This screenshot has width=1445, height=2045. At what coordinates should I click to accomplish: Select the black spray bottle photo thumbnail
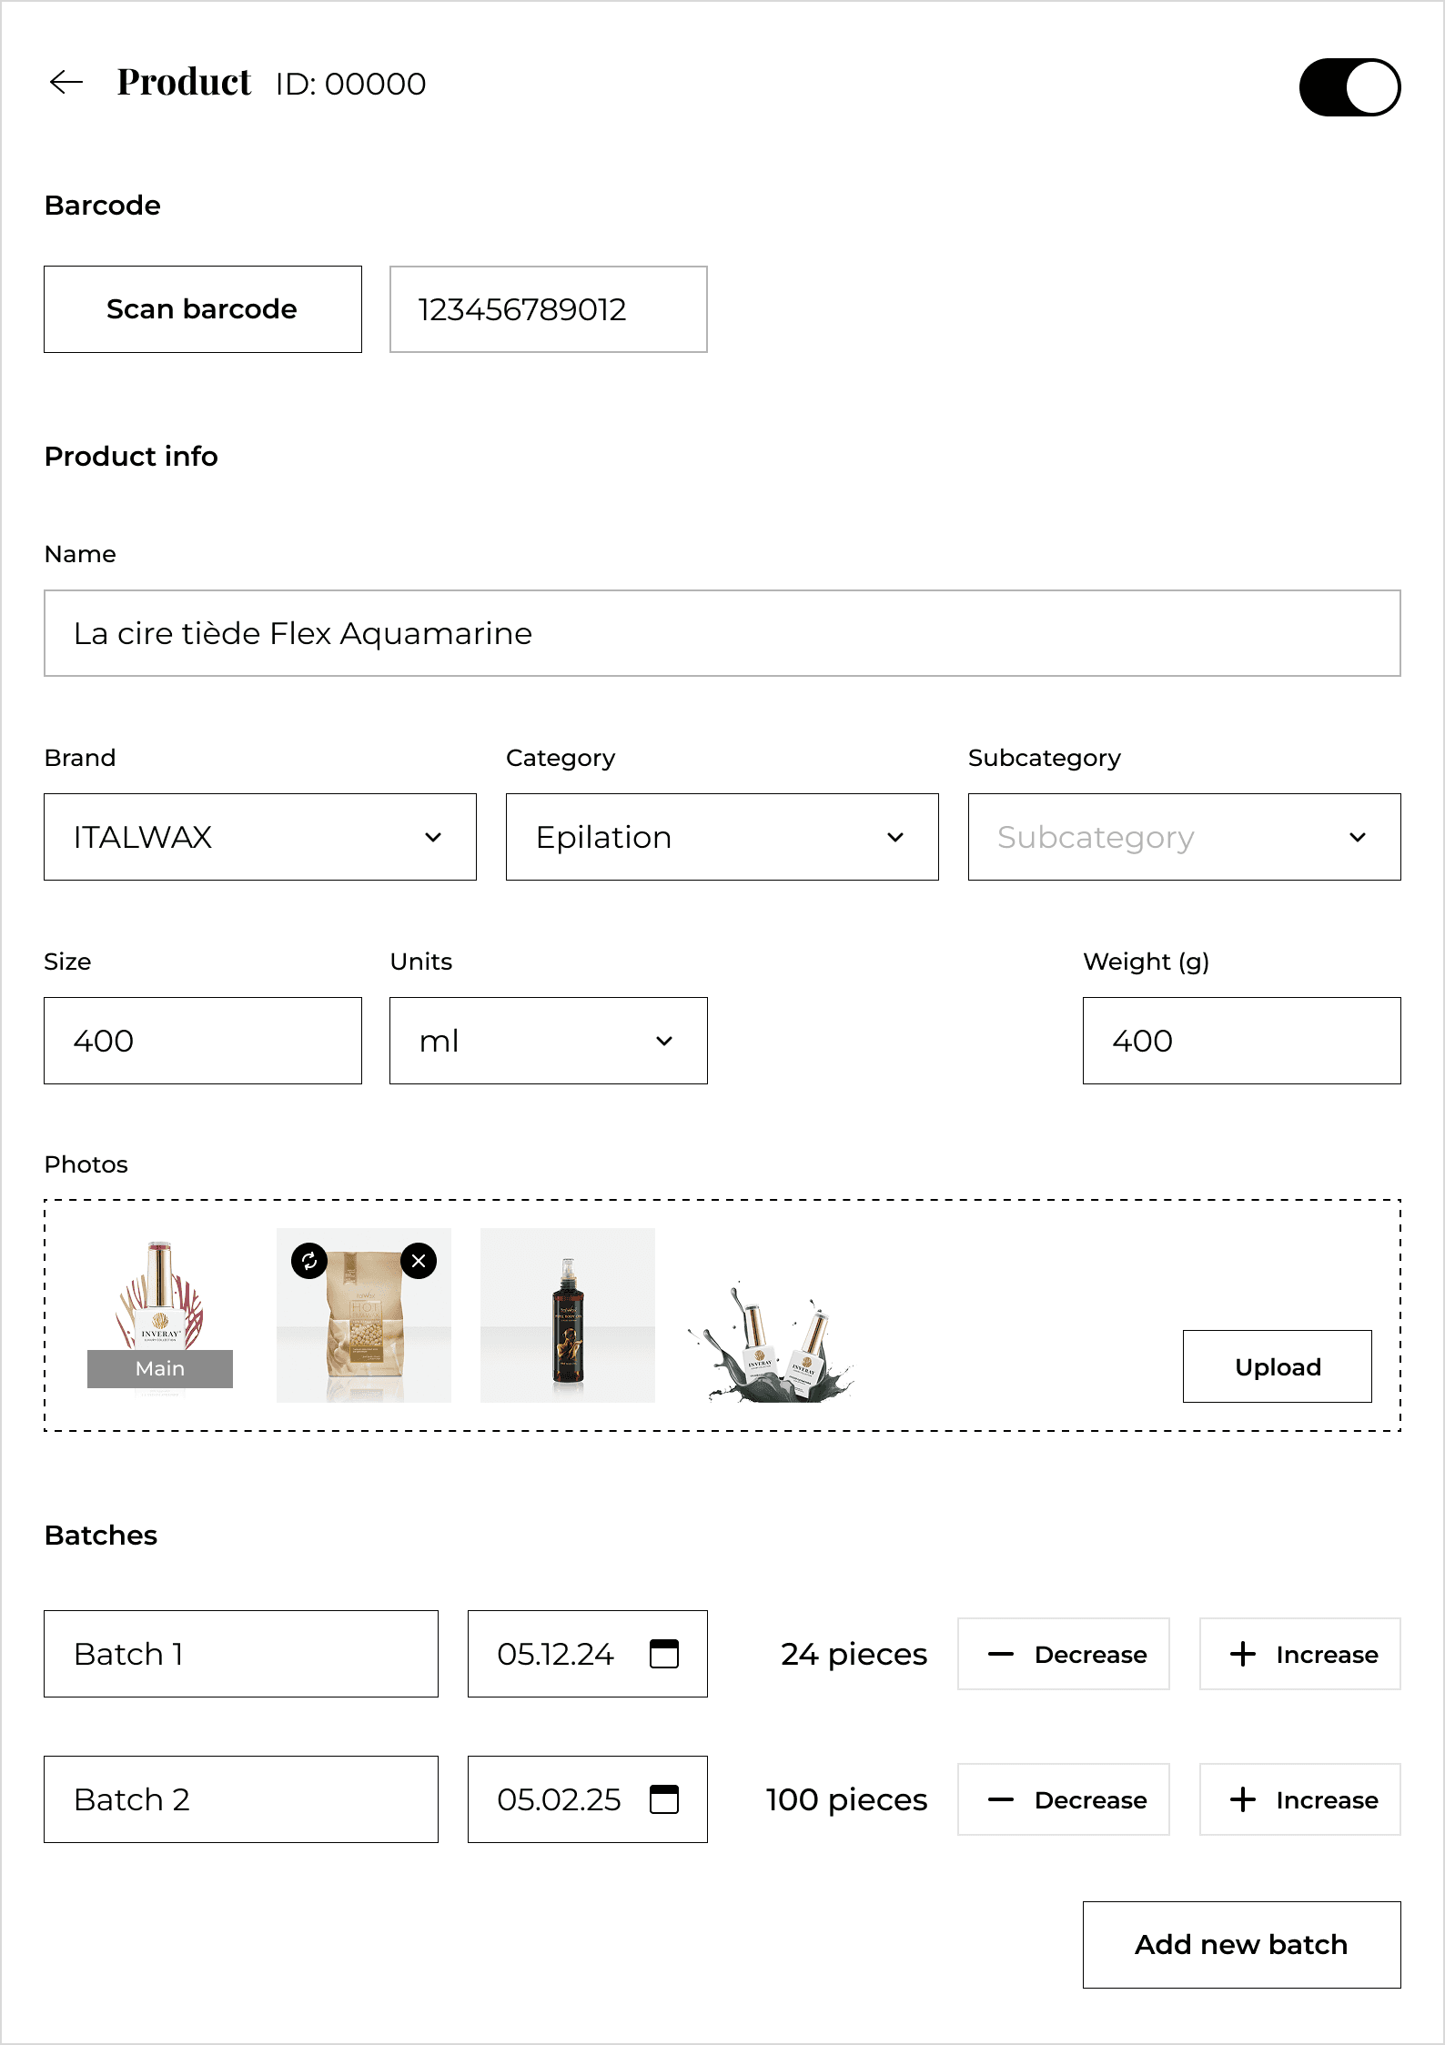click(567, 1315)
